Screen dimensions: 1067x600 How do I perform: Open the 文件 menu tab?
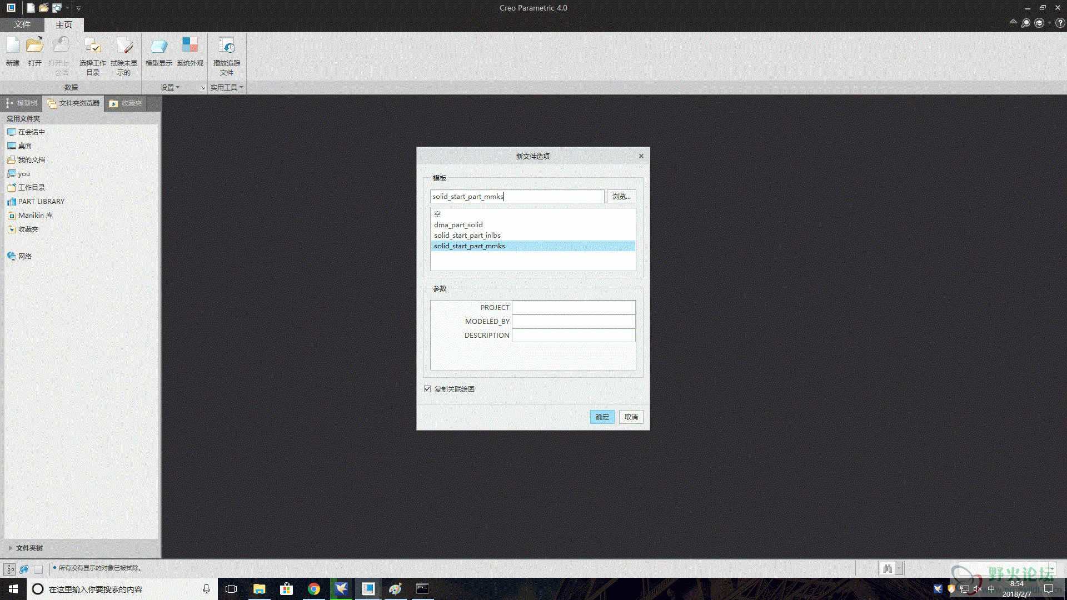pos(22,24)
